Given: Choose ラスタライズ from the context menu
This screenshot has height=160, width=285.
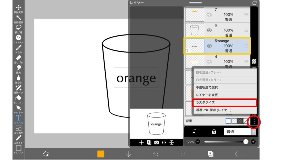Looking at the screenshot, I should (x=224, y=102).
